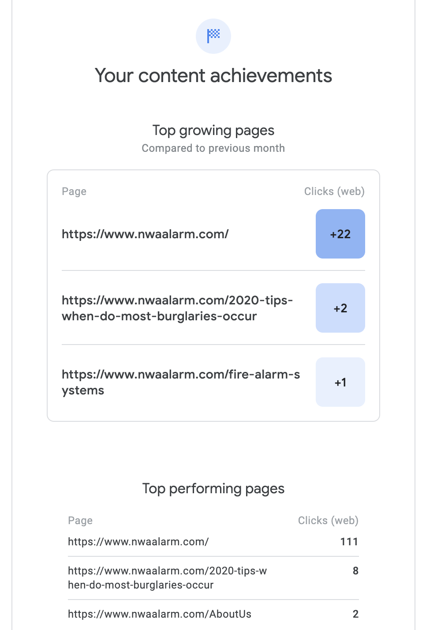Open 2020-tips burglaries link in top performing pages

pos(167,577)
